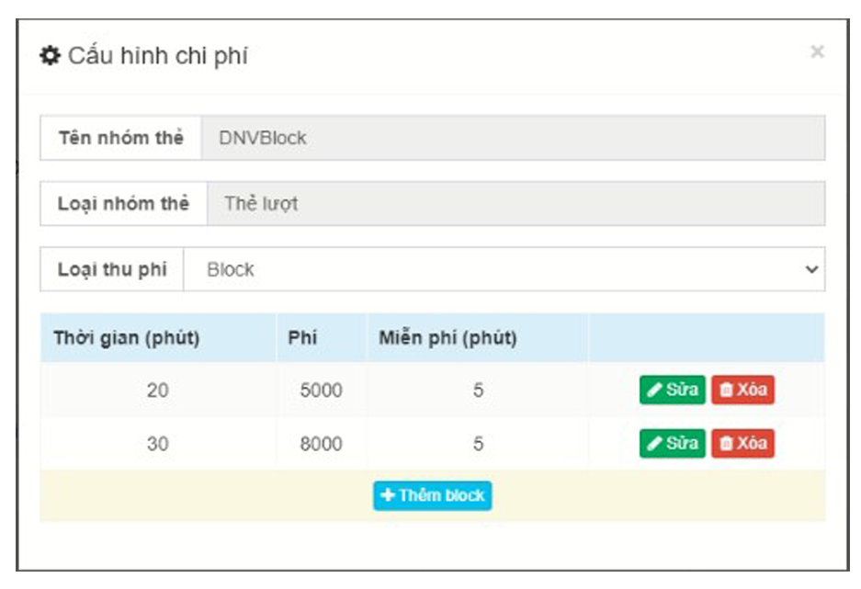Click the Phí column header
This screenshot has width=861, height=589.
302,337
